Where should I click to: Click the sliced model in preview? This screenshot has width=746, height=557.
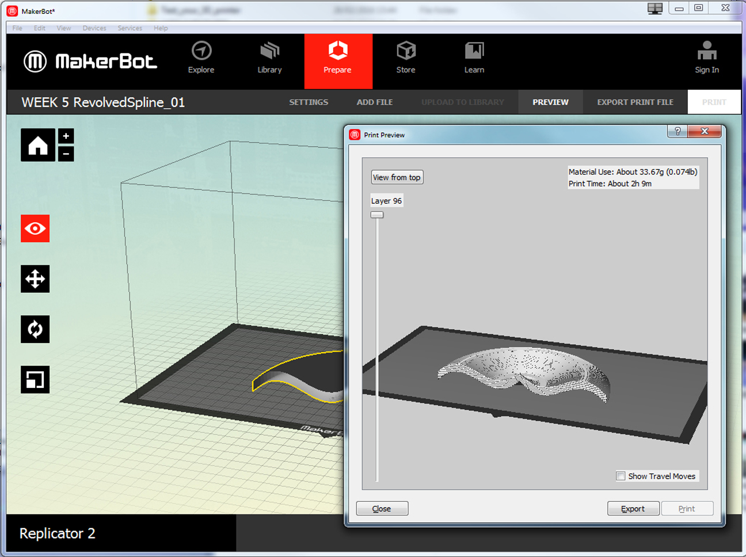coord(523,374)
